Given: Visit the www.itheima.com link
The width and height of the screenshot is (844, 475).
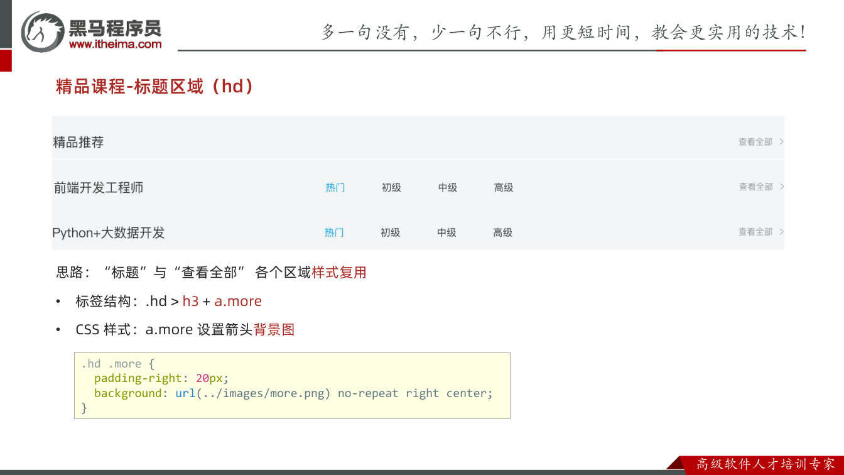Looking at the screenshot, I should click(116, 44).
